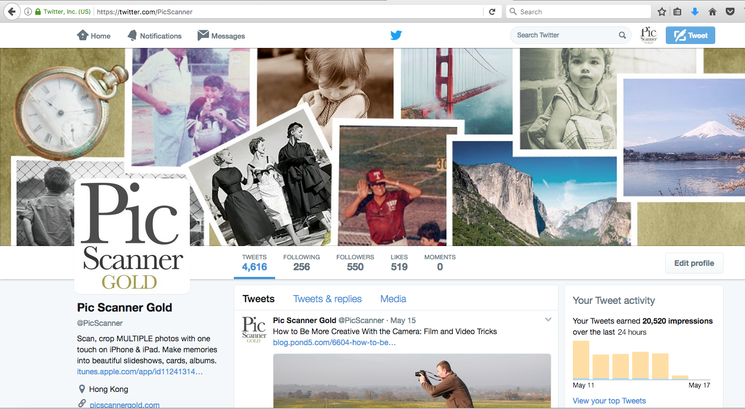Open the picscannergold.com website link

point(124,405)
